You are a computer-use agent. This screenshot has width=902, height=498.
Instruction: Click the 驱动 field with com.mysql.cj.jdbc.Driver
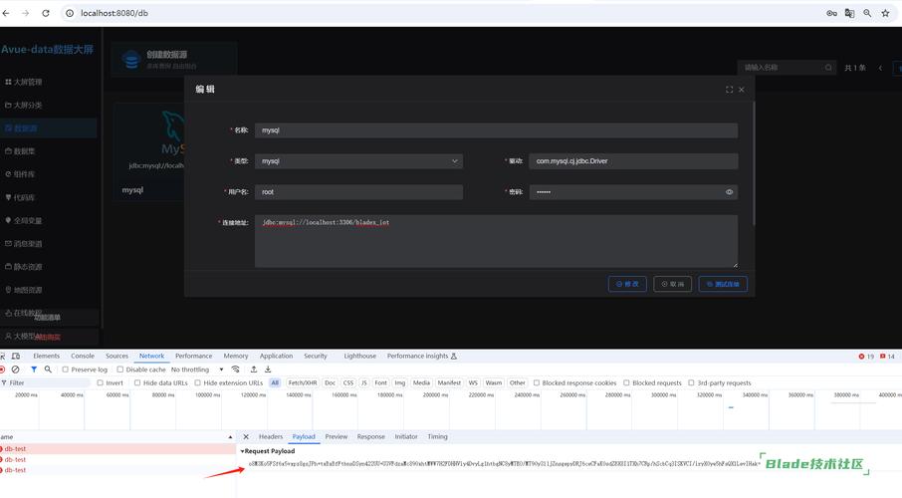point(633,161)
